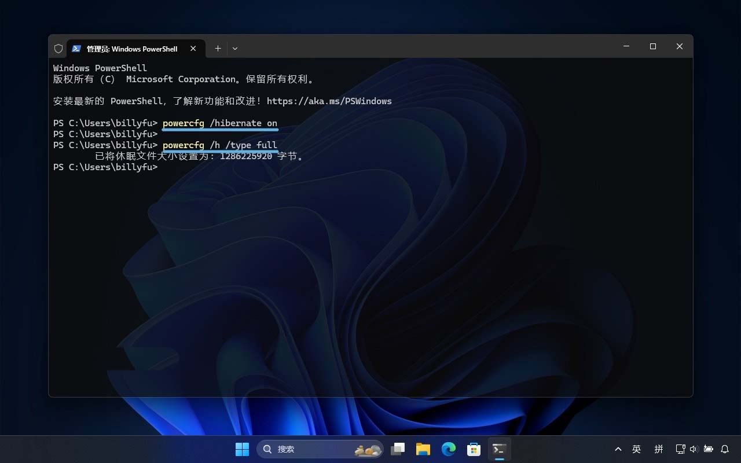Close the Windows PowerShell tab

[193, 49]
